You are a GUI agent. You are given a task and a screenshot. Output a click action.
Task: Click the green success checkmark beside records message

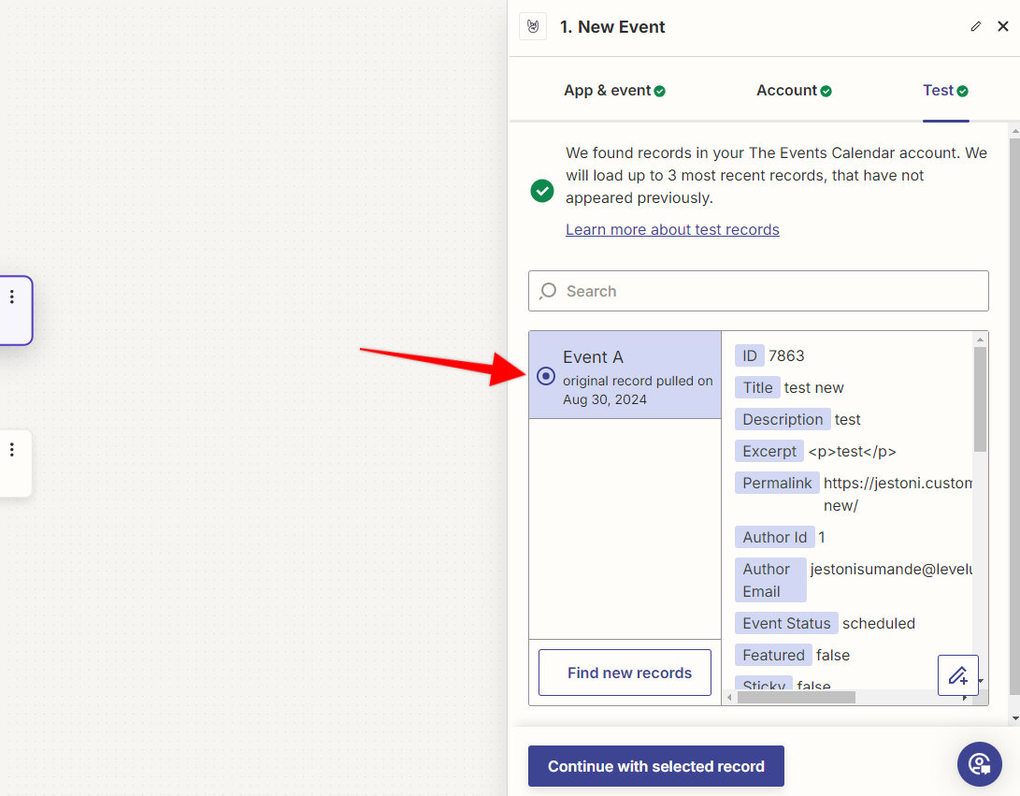point(542,191)
